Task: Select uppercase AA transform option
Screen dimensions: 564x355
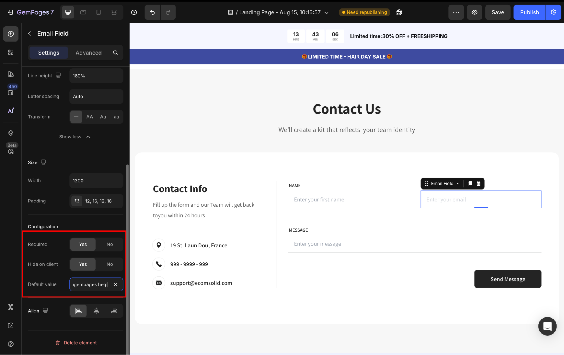Action: click(89, 117)
